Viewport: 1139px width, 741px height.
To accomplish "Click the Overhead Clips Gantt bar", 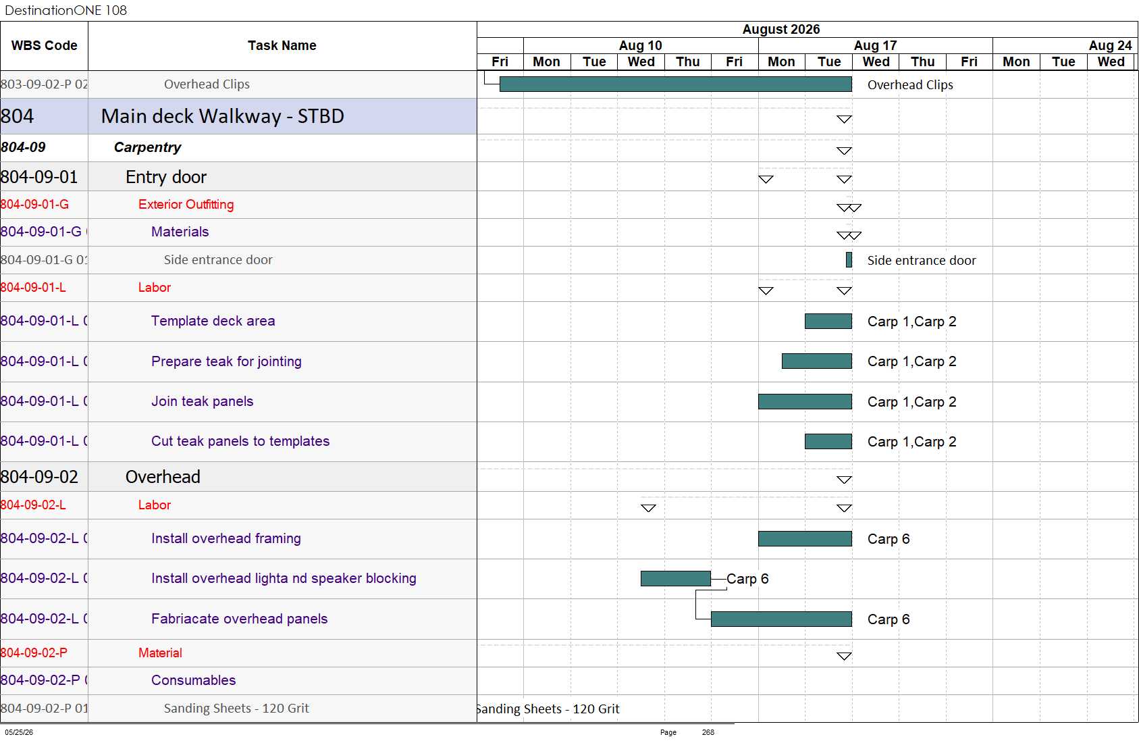I will coord(675,84).
